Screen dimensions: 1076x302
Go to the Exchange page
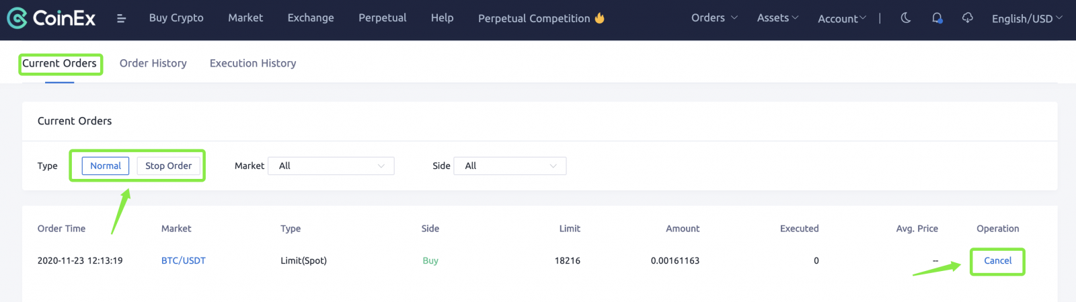point(311,18)
